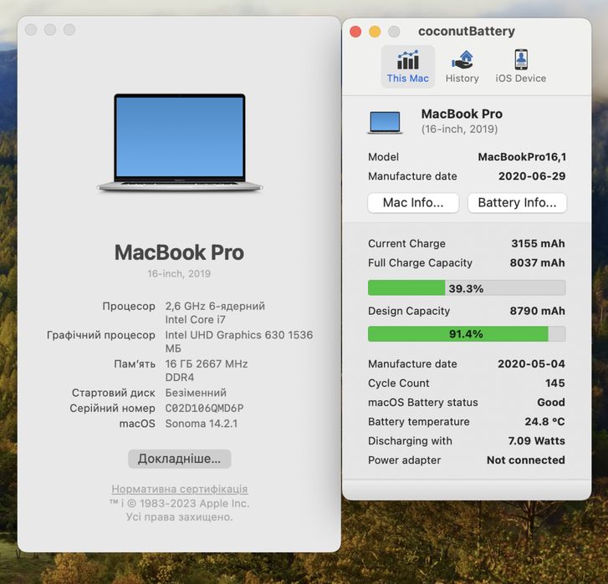The width and height of the screenshot is (608, 584).
Task: Click the 16 ГБ 2667 MHz memory value
Action: pos(207,364)
